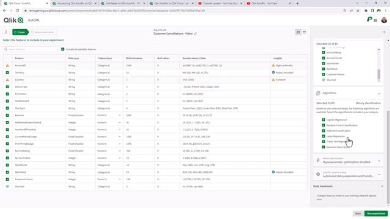
Task: Switch to the list view layout icon
Action: (x=304, y=32)
